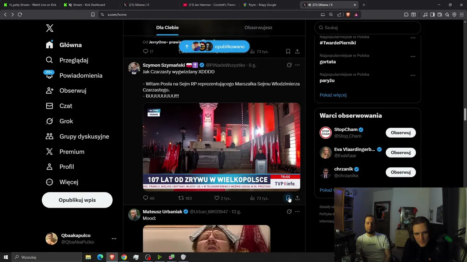
Task: Toggle browser sidebar panel icon
Action: (432, 15)
